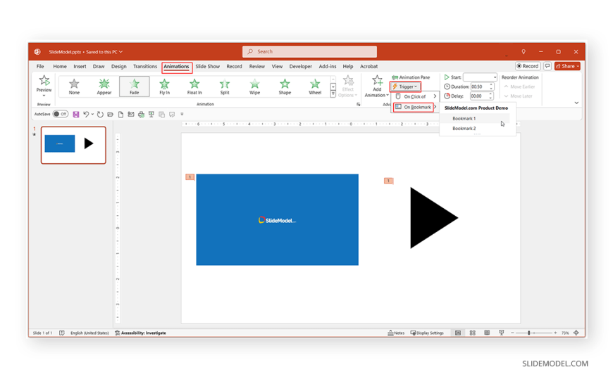
Task: Open the Undo history dropdown arrow
Action: click(x=92, y=115)
